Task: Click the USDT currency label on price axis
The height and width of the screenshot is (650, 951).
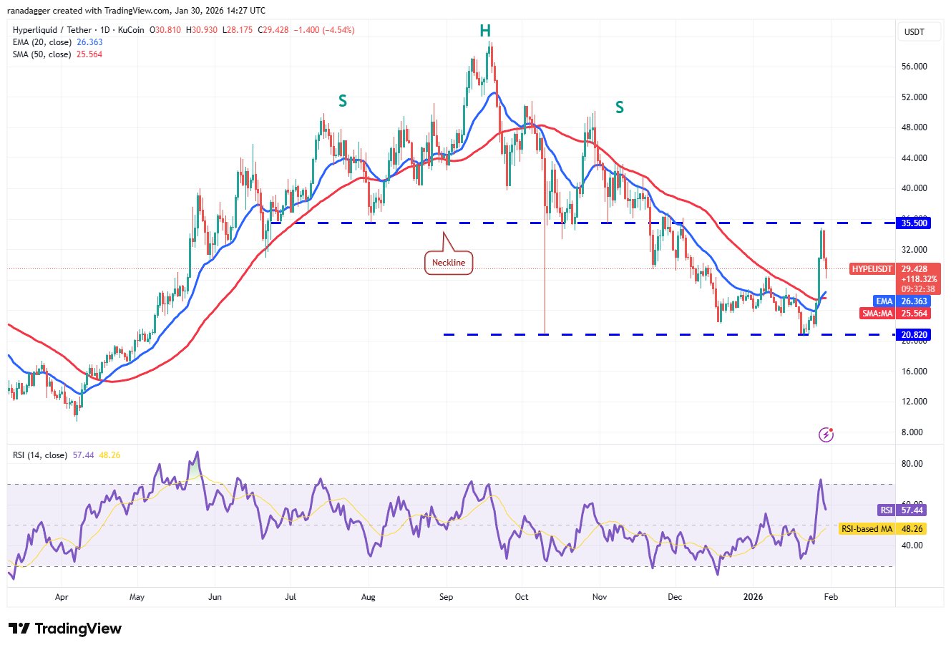Action: [x=914, y=32]
